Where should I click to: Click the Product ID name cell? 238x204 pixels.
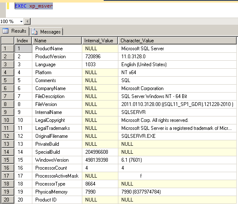[x=57, y=200]
